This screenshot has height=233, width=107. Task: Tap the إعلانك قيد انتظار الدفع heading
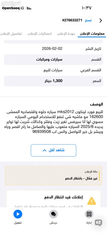pos(64,197)
